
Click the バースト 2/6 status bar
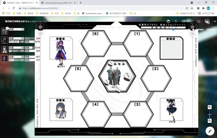click(17, 60)
